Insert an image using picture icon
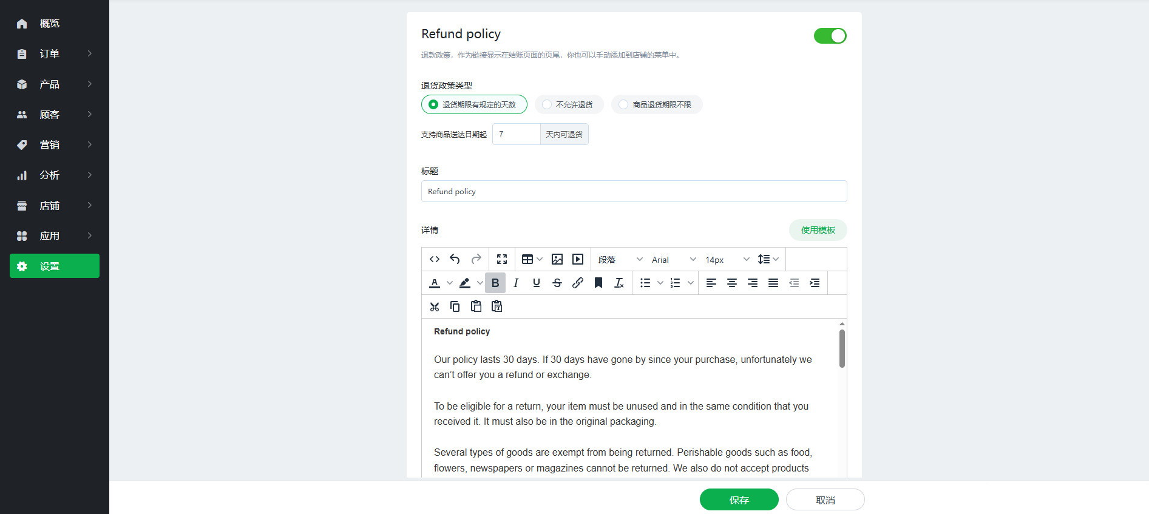Viewport: 1149px width, 514px height. tap(557, 259)
